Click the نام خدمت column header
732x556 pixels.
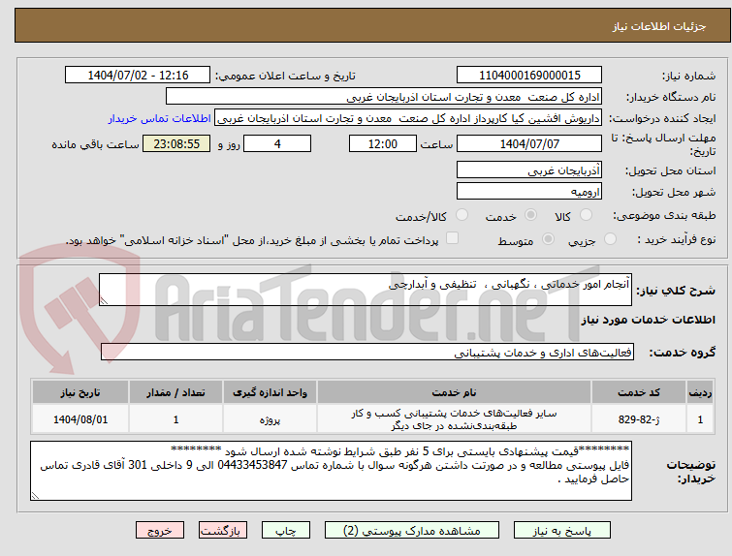click(x=455, y=392)
